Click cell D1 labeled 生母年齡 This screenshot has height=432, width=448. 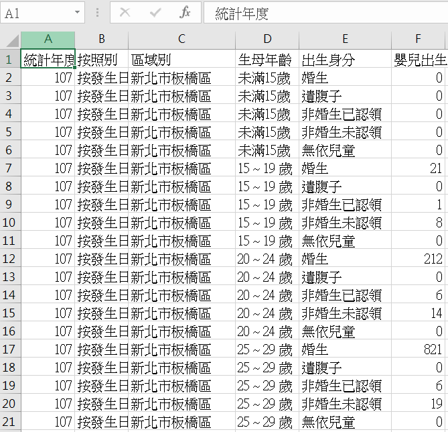[267, 60]
